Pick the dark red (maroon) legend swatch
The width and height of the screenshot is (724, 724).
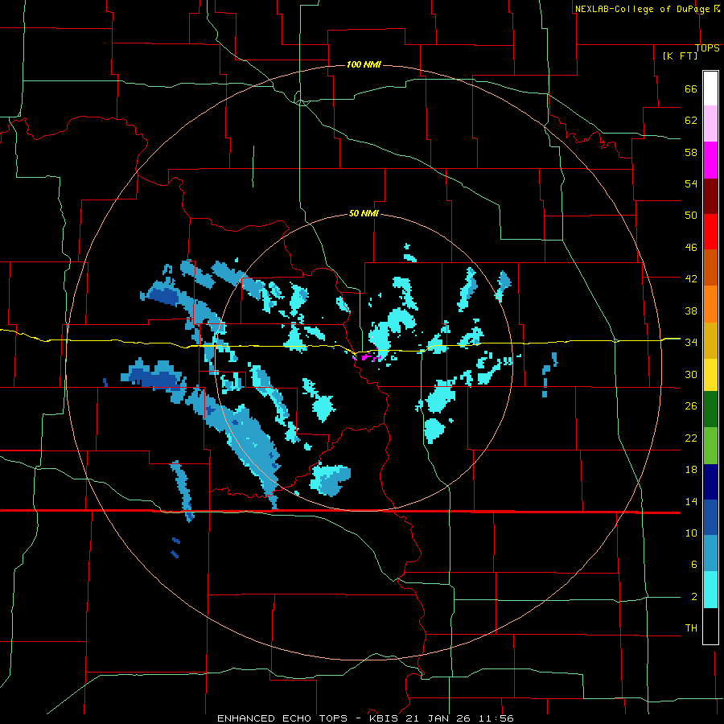click(x=710, y=196)
